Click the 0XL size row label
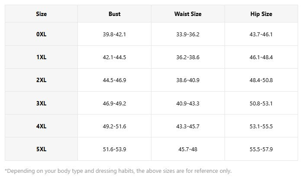The image size is (302, 178). [x=42, y=34]
